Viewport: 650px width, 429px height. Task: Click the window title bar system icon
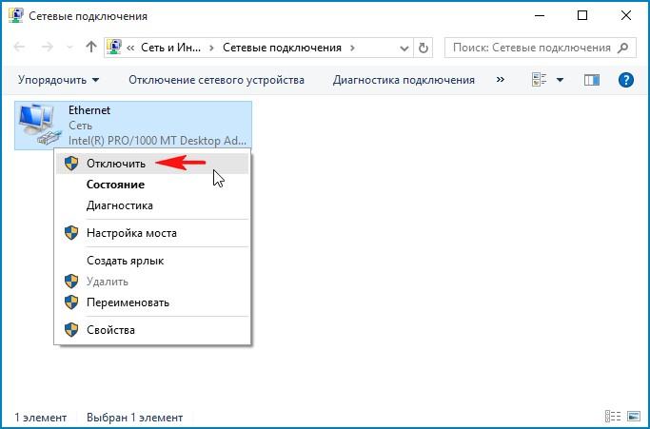[16, 16]
